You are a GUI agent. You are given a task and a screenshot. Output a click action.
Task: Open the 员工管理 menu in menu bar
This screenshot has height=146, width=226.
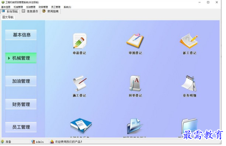[x=56, y=7]
